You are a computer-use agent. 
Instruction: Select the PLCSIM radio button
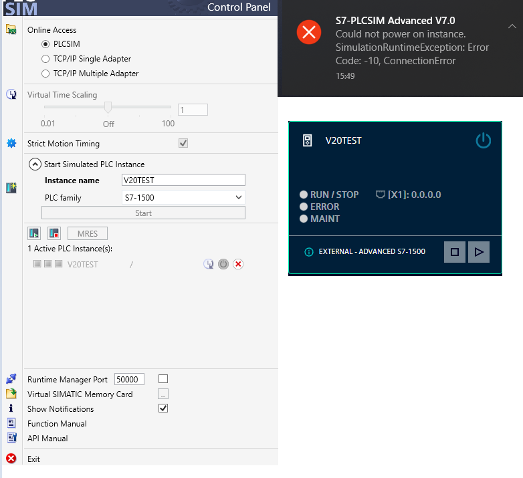45,44
